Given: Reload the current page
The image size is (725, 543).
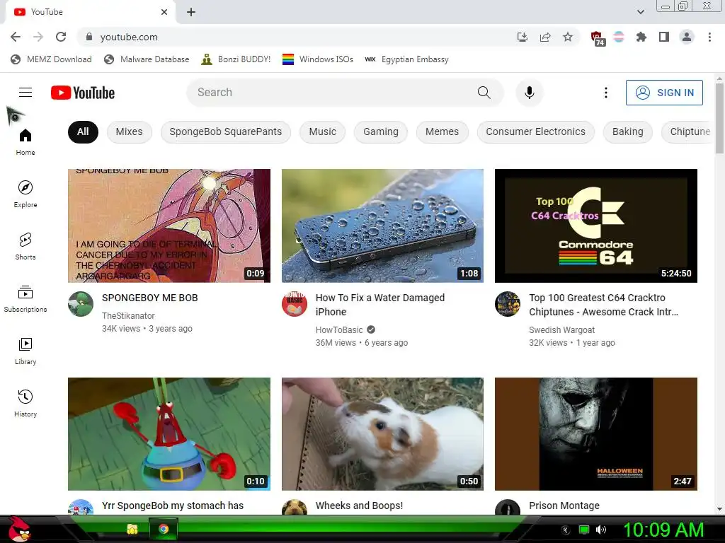Looking at the screenshot, I should coord(61,37).
